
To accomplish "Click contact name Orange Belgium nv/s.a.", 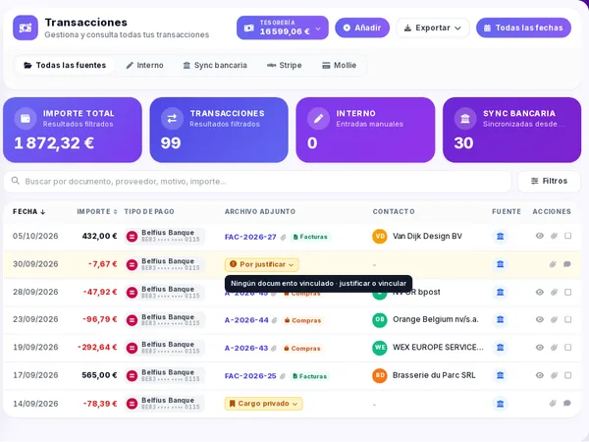I will tap(435, 319).
